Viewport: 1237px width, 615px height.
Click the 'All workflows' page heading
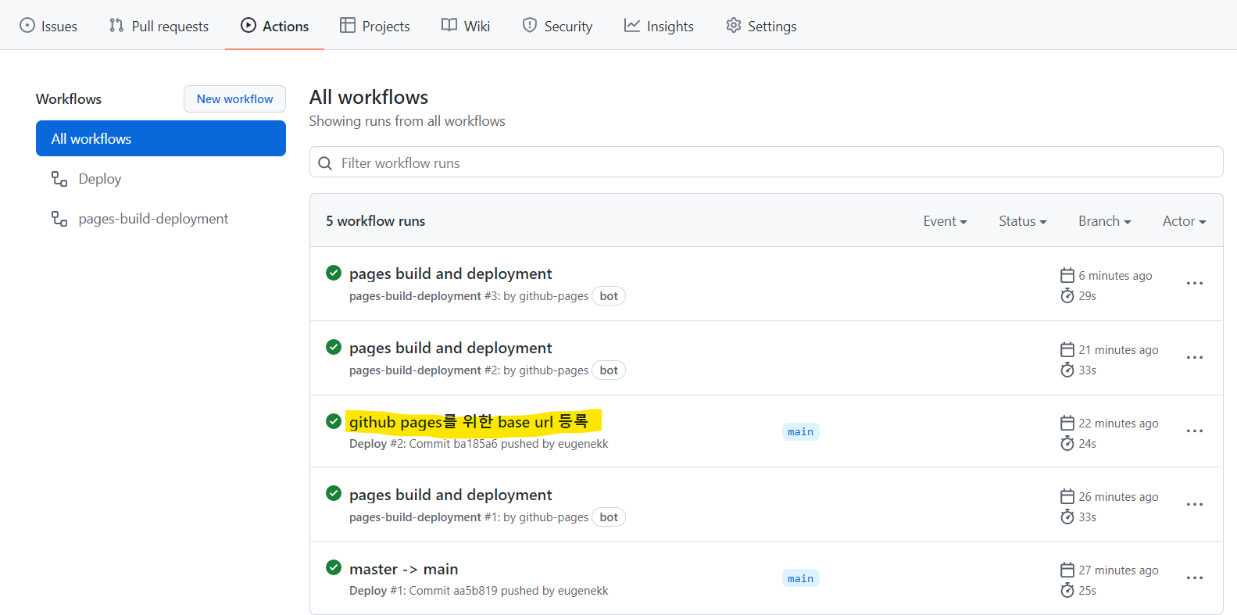tap(369, 97)
